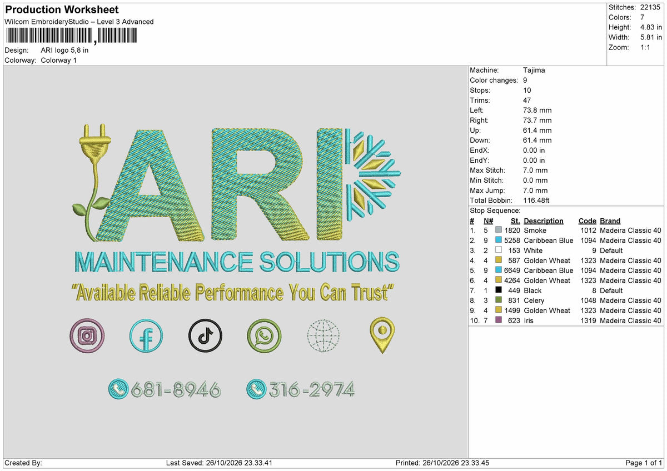Click the Celery description in row 8
This screenshot has height=471, width=667.
(534, 300)
